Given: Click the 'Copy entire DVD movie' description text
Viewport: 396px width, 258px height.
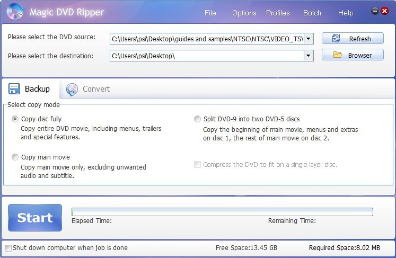Looking at the screenshot, I should pyautogui.click(x=91, y=133).
